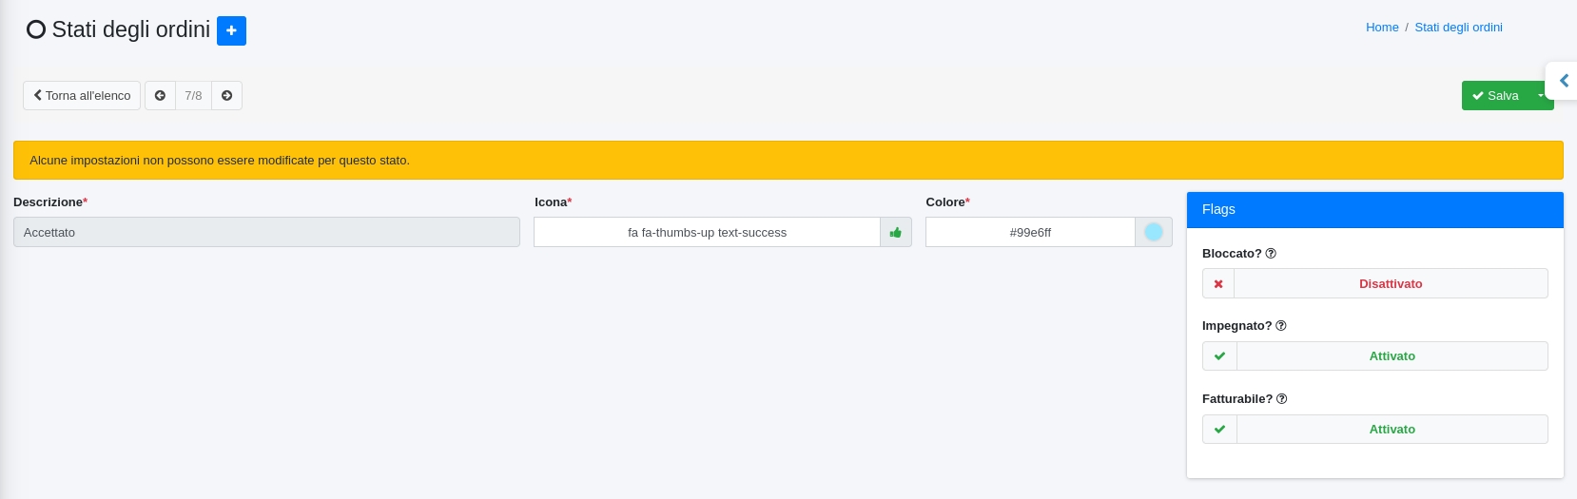Click help icon next to Fatturabile
Image resolution: width=1577 pixels, height=499 pixels.
pos(1281,399)
